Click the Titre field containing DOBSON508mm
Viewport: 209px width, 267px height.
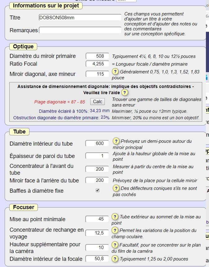click(80, 18)
